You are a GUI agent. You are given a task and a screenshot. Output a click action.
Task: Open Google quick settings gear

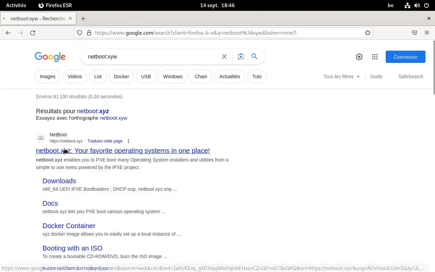coord(359,57)
